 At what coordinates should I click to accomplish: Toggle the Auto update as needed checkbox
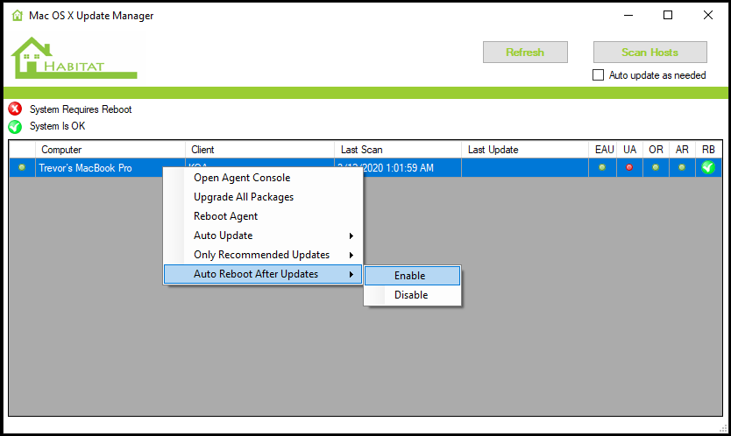point(599,75)
